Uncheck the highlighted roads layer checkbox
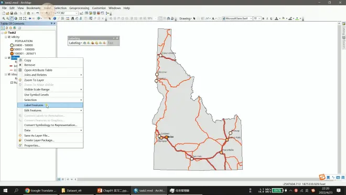The width and height of the screenshot is (346, 195). [9, 58]
